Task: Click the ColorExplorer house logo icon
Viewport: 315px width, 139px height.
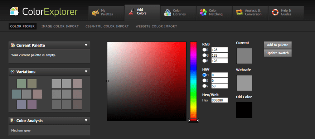Action: (x=14, y=11)
